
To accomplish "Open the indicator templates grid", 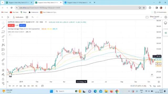I will click(27, 17).
